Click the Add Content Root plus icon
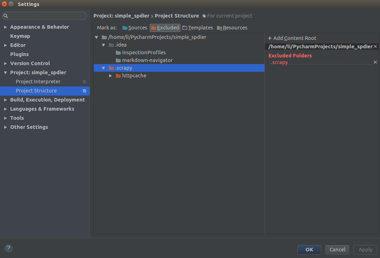Image resolution: width=380 pixels, height=258 pixels. pos(269,38)
